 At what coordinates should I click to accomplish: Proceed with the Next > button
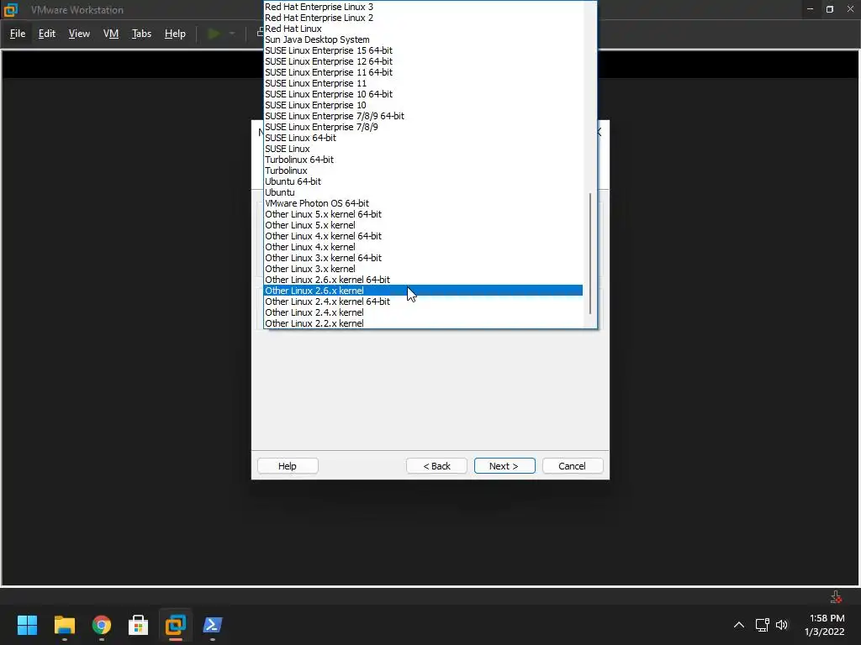(x=504, y=465)
